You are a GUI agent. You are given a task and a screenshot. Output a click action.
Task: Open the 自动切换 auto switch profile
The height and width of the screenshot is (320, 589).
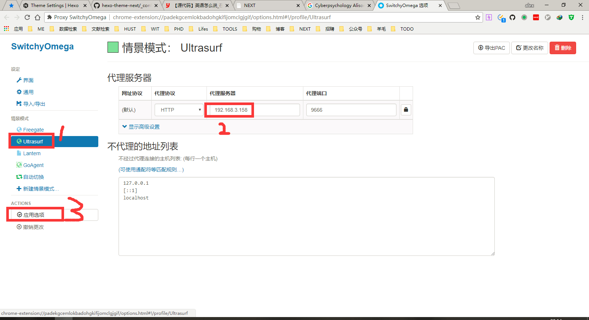pos(30,177)
